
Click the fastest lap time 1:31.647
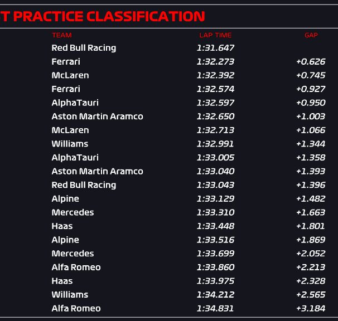tap(215, 48)
